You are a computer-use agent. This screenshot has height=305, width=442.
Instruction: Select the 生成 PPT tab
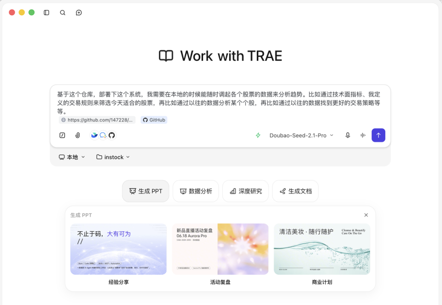(x=146, y=191)
